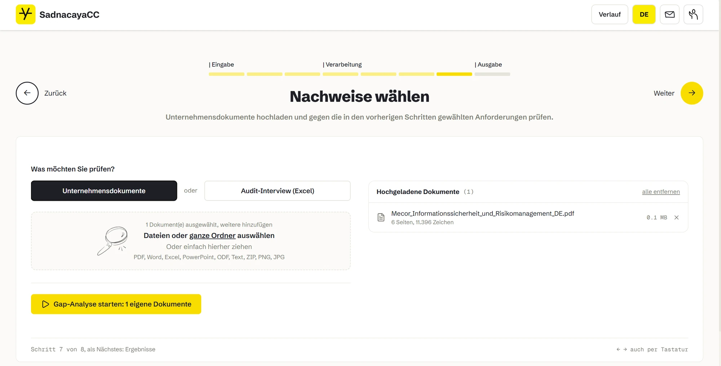Image resolution: width=721 pixels, height=366 pixels.
Task: Select the Unternehmensdokumente option
Action: pyautogui.click(x=104, y=191)
